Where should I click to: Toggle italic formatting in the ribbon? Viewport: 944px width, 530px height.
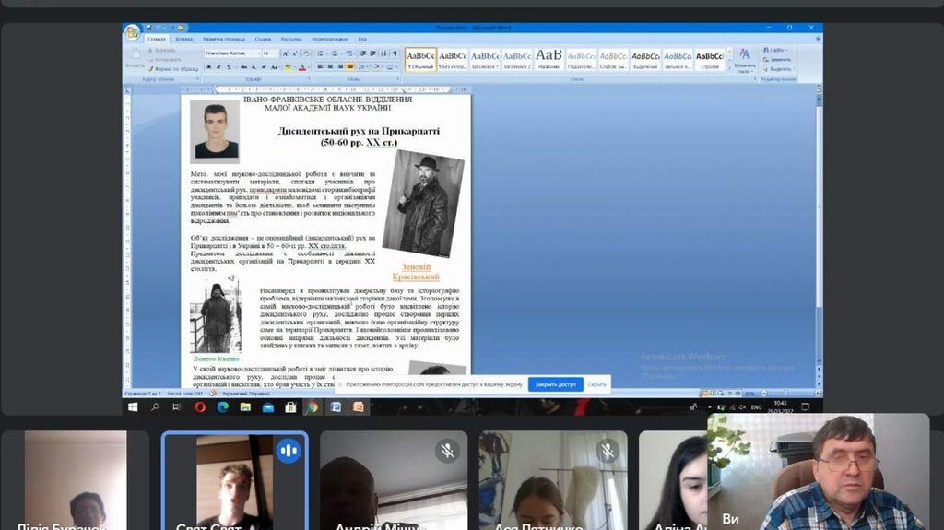(x=217, y=67)
